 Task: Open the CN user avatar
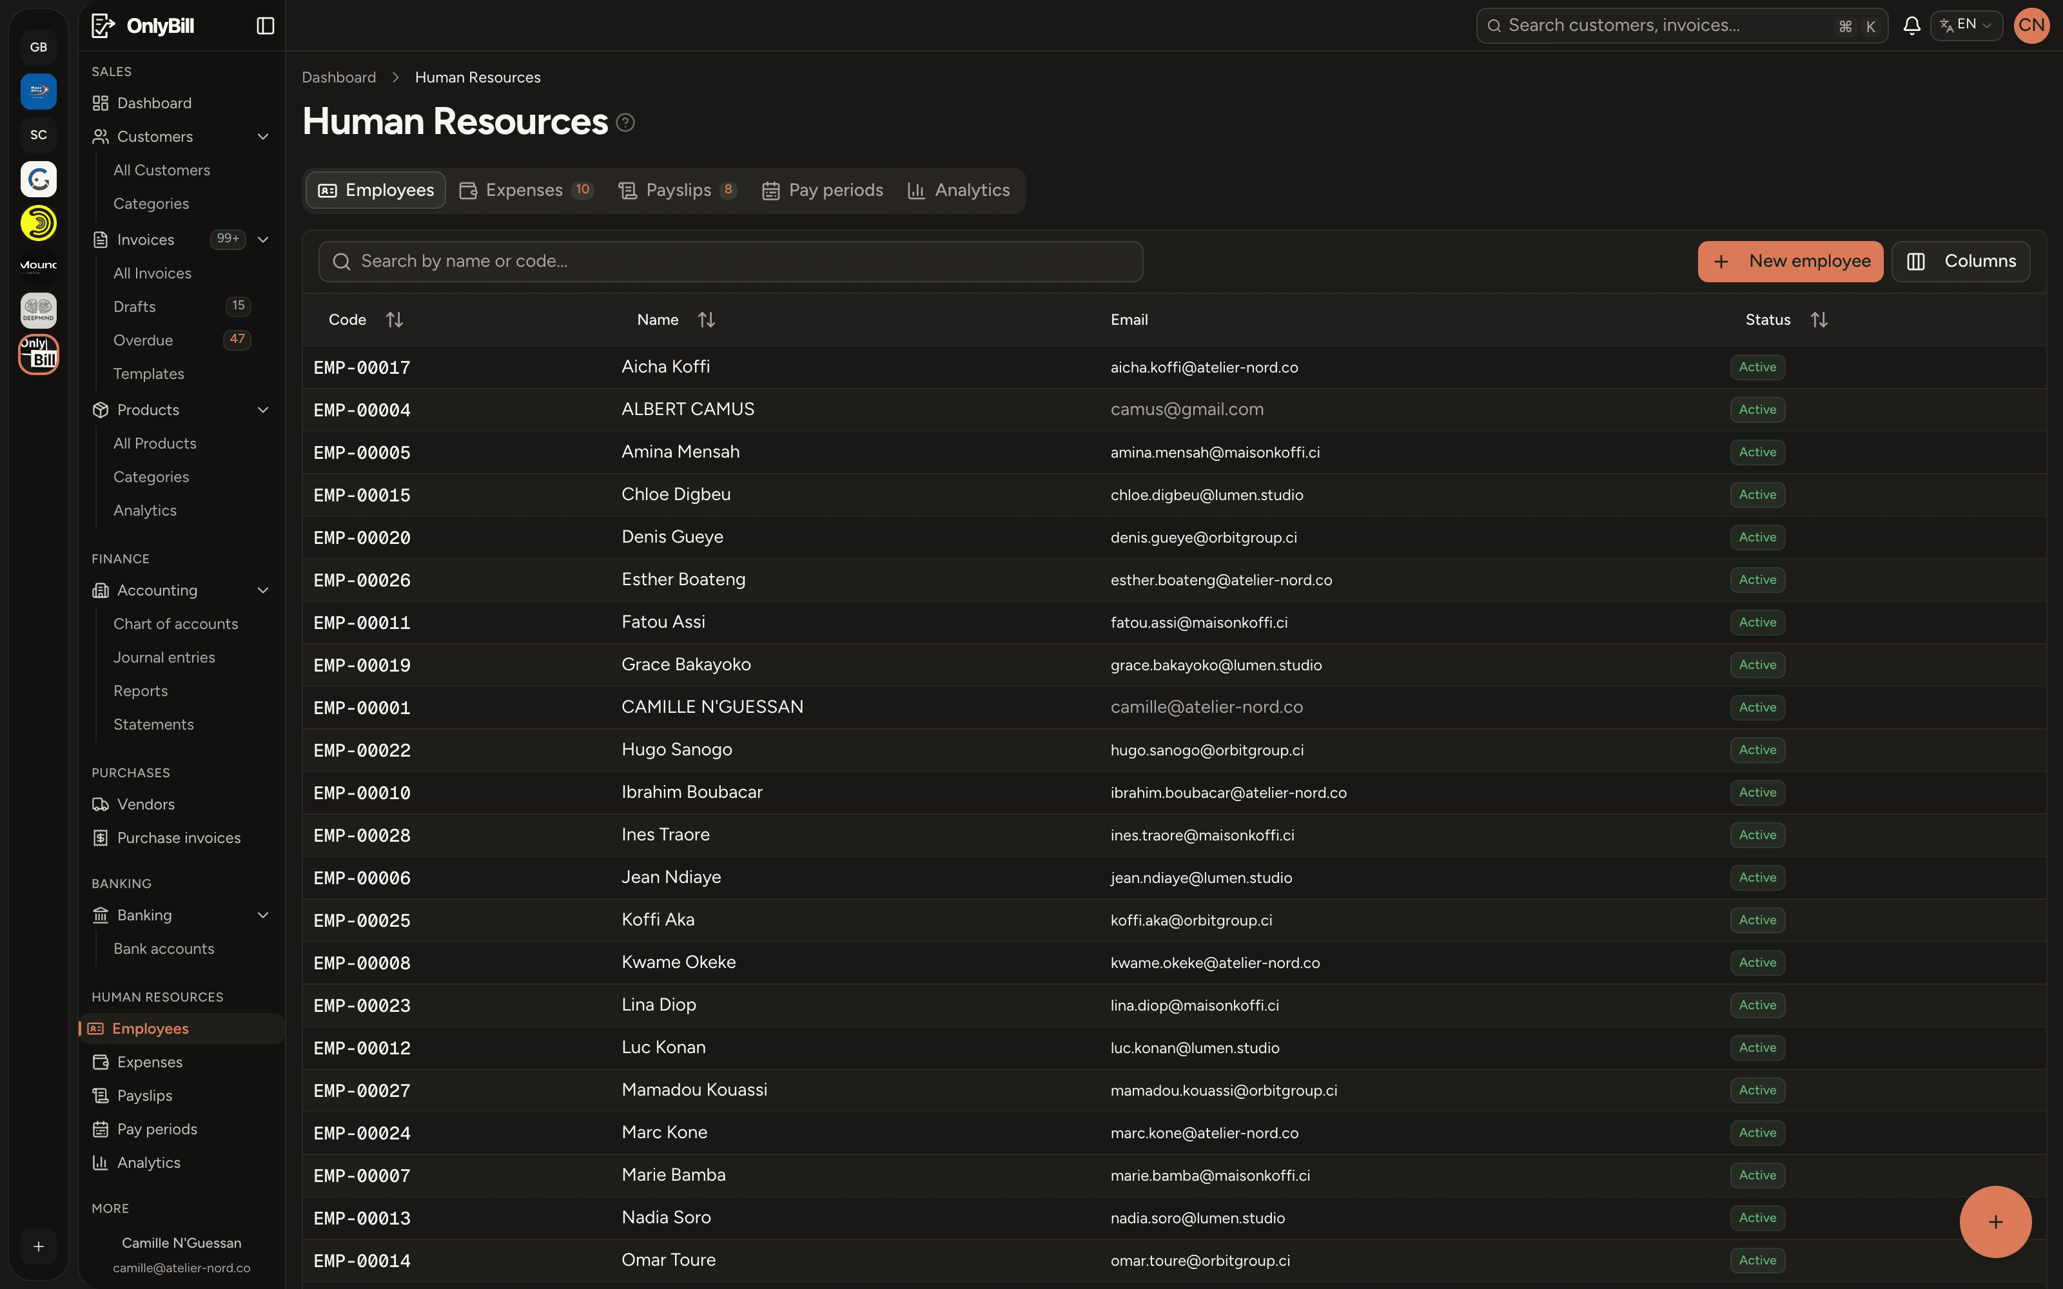(2031, 26)
